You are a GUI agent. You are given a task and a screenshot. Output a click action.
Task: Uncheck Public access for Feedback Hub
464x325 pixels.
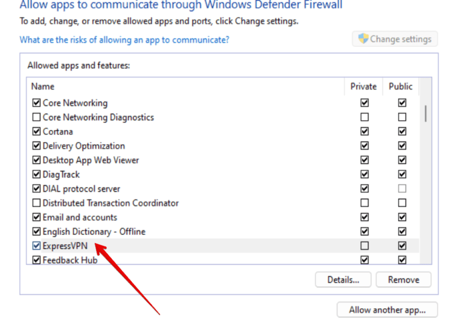tap(402, 260)
